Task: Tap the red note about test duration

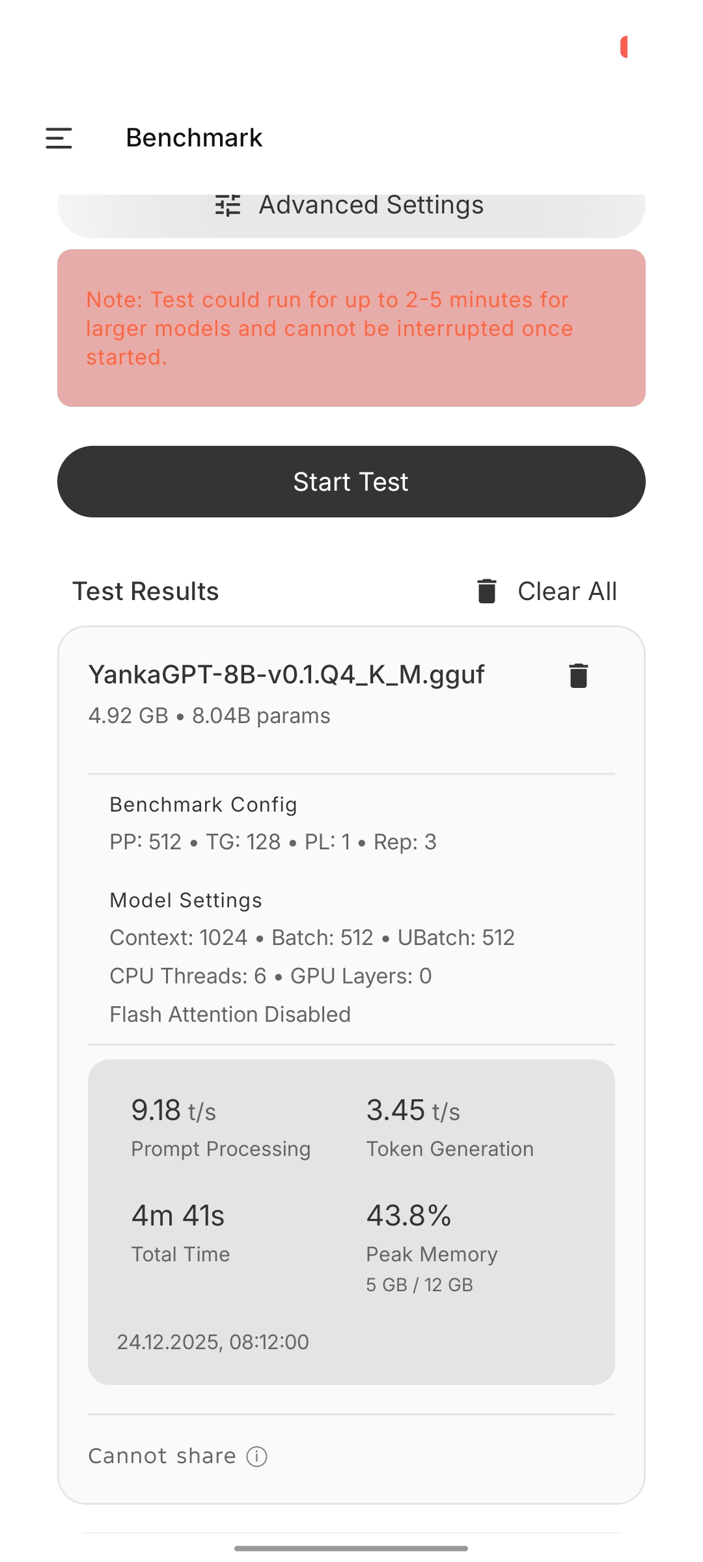Action: pyautogui.click(x=351, y=328)
